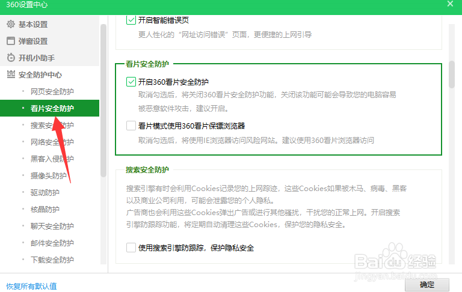The image size is (462, 292).
Task: Click the 确定 button
Action: 427,285
